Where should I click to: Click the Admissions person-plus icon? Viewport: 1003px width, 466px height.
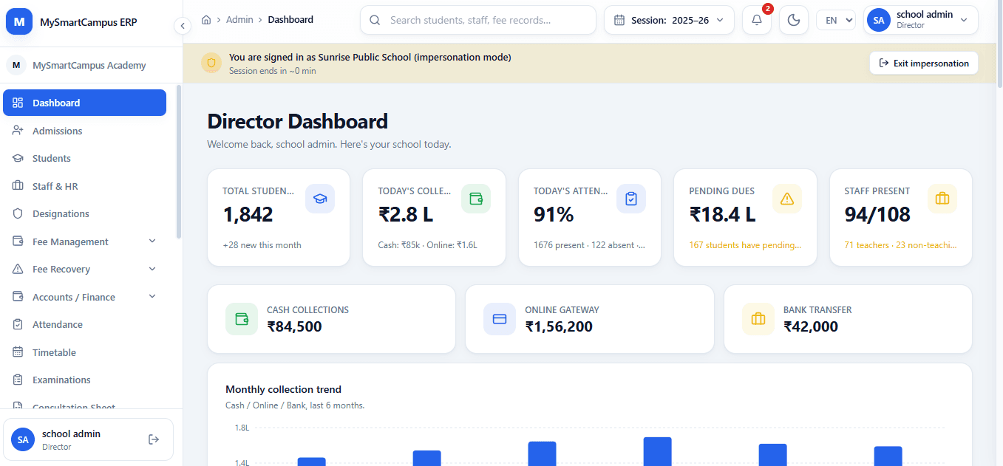click(x=18, y=131)
